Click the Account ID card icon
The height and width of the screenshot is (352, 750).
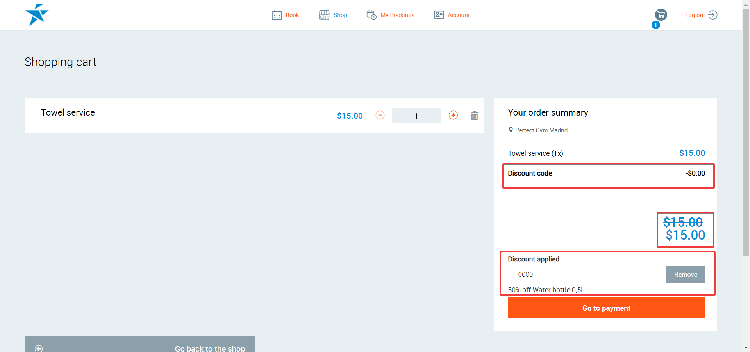(x=439, y=15)
